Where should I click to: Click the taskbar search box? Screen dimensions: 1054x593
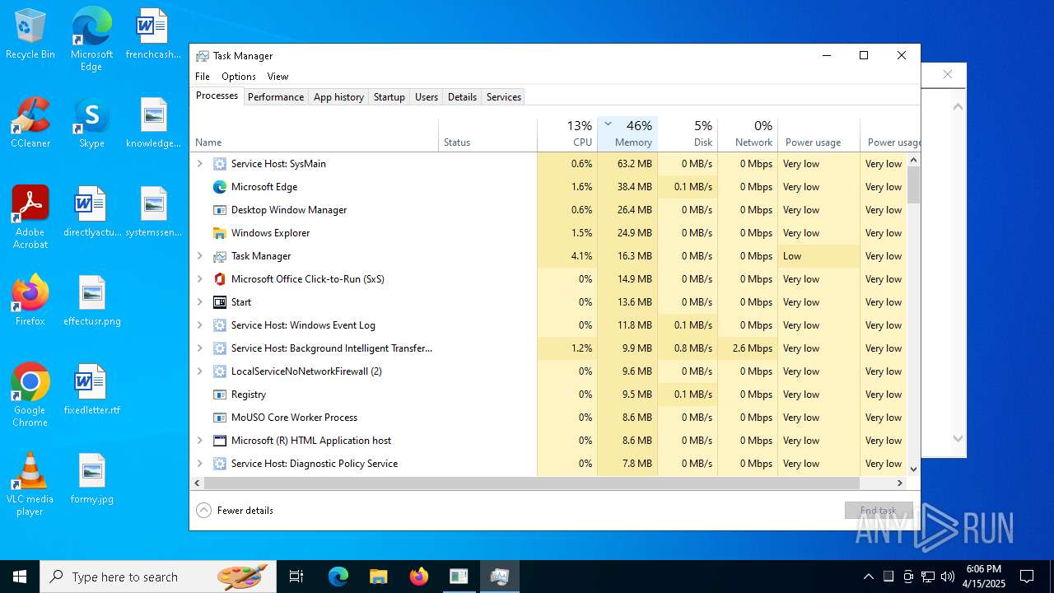(158, 577)
